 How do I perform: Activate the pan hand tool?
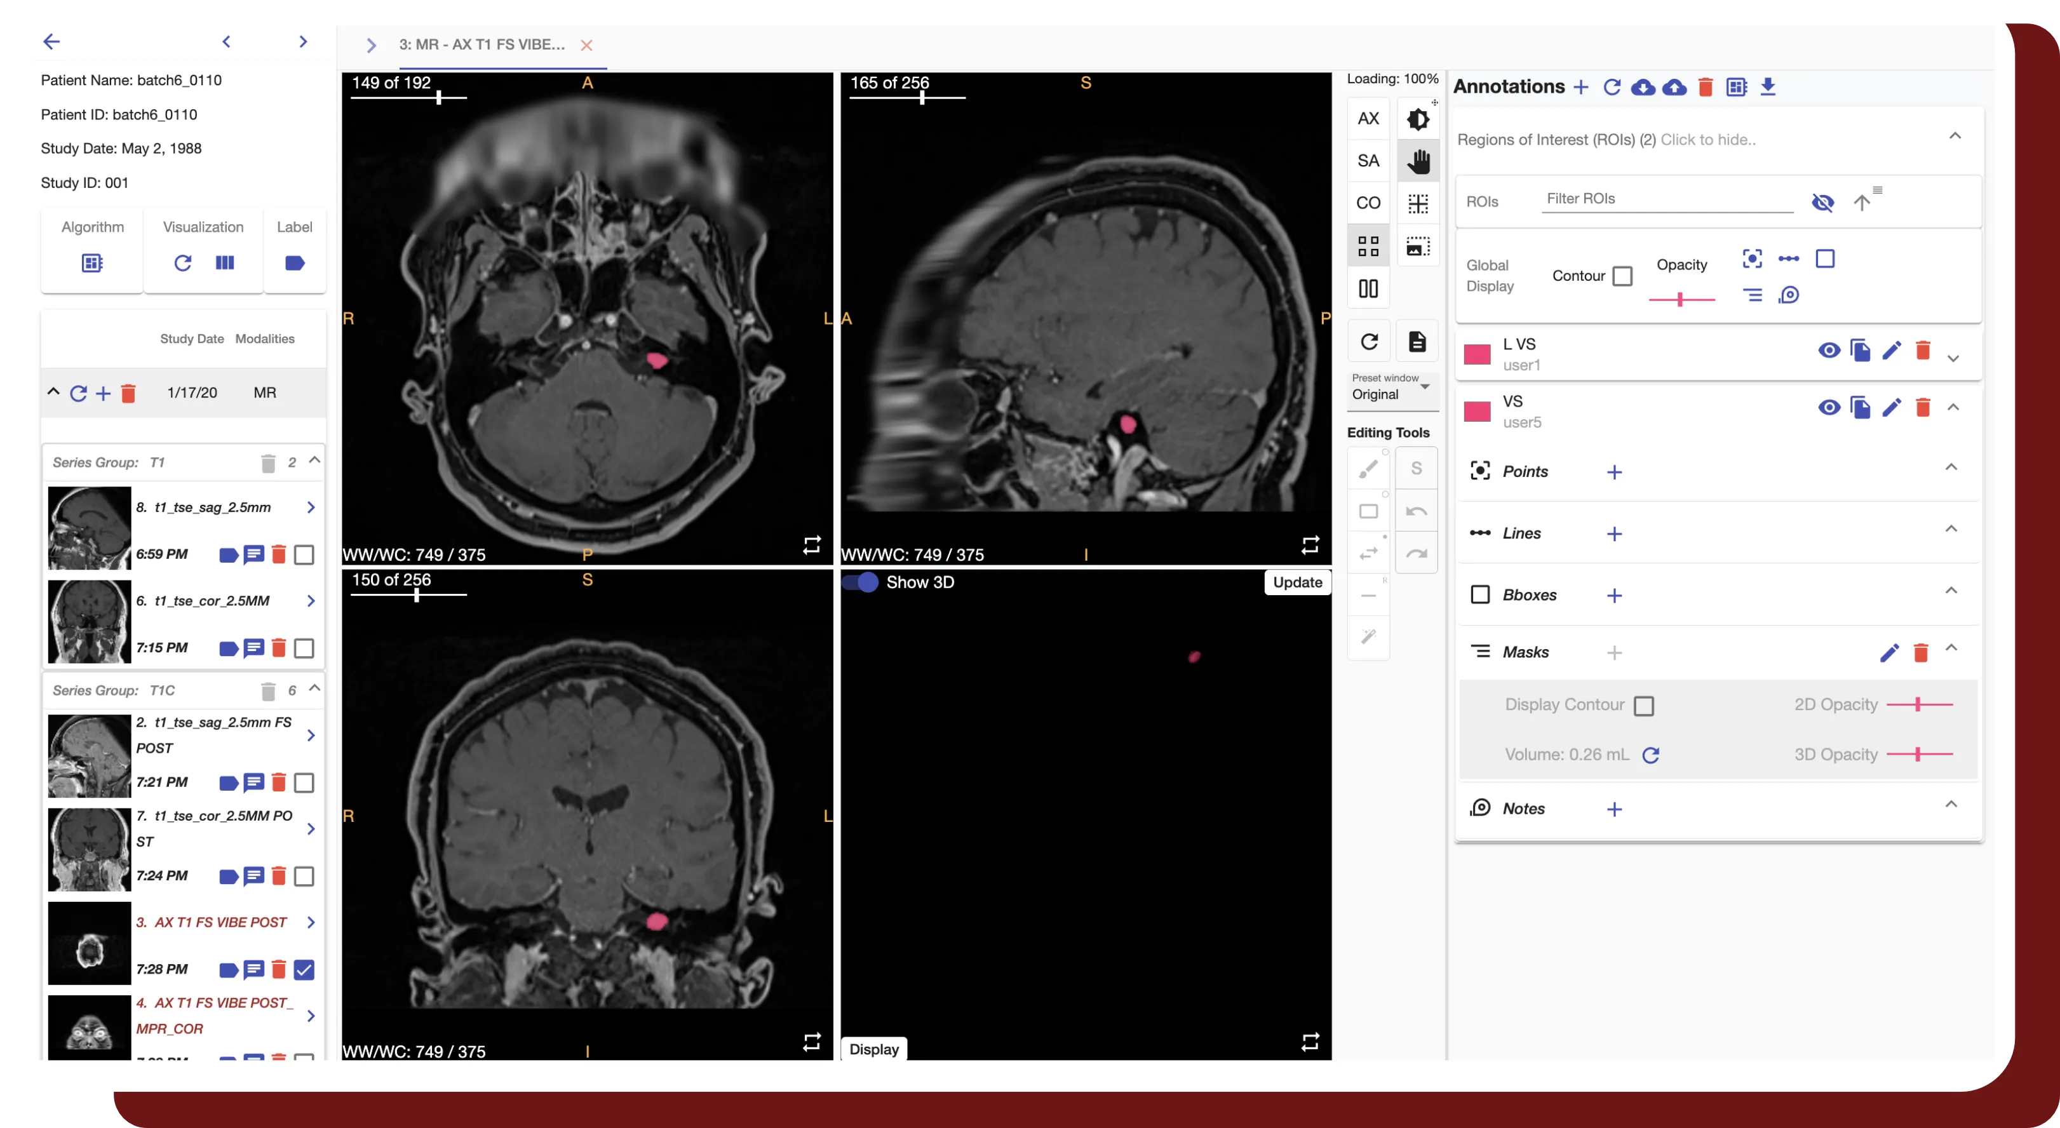(1418, 160)
